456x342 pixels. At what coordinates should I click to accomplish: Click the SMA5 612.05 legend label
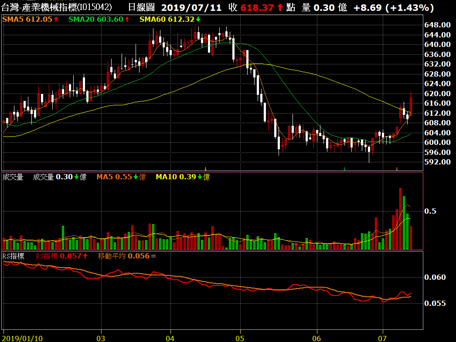point(27,20)
